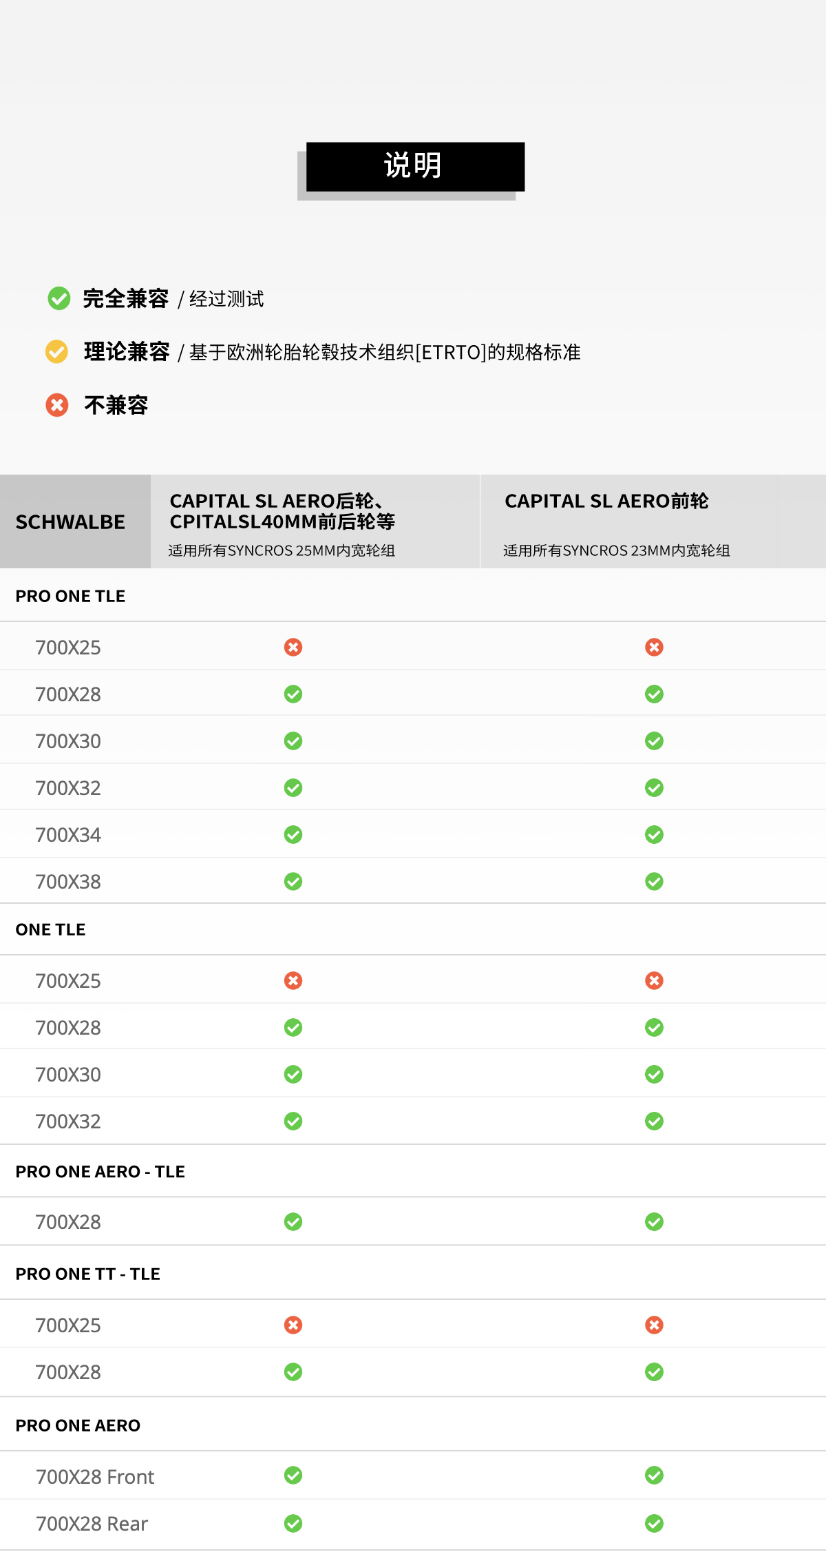
Task: Click PRO ONE TLE 700X28 check in 25MM column
Action: 293,694
